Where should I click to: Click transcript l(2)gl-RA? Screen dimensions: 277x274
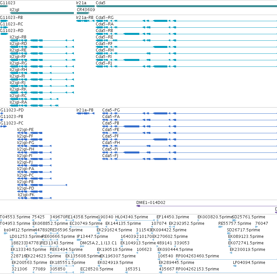(34, 106)
